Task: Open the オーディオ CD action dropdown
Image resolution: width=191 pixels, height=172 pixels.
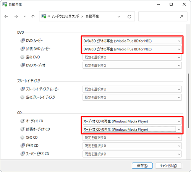Action: point(132,121)
